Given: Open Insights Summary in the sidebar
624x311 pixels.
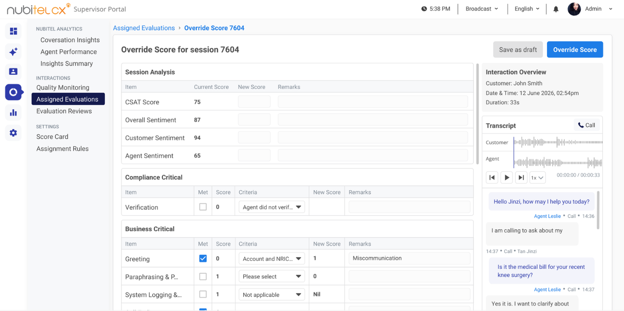Looking at the screenshot, I should click(x=67, y=64).
